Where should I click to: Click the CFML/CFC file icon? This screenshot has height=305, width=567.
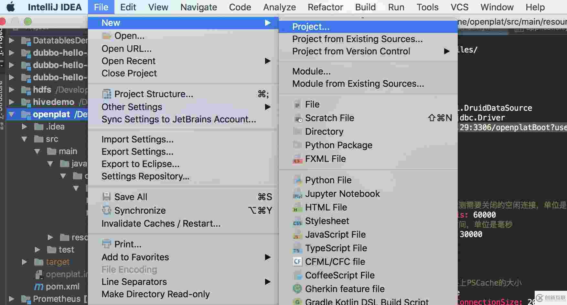(297, 262)
